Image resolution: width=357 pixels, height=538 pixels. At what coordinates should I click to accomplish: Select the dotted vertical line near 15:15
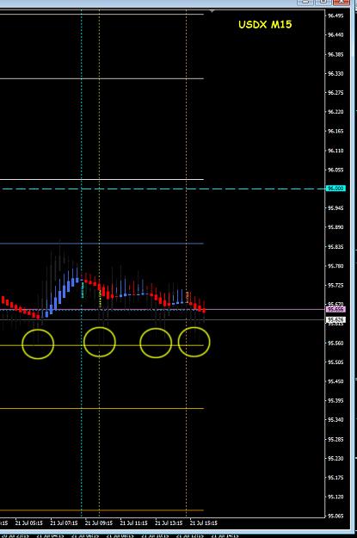[x=186, y=263]
